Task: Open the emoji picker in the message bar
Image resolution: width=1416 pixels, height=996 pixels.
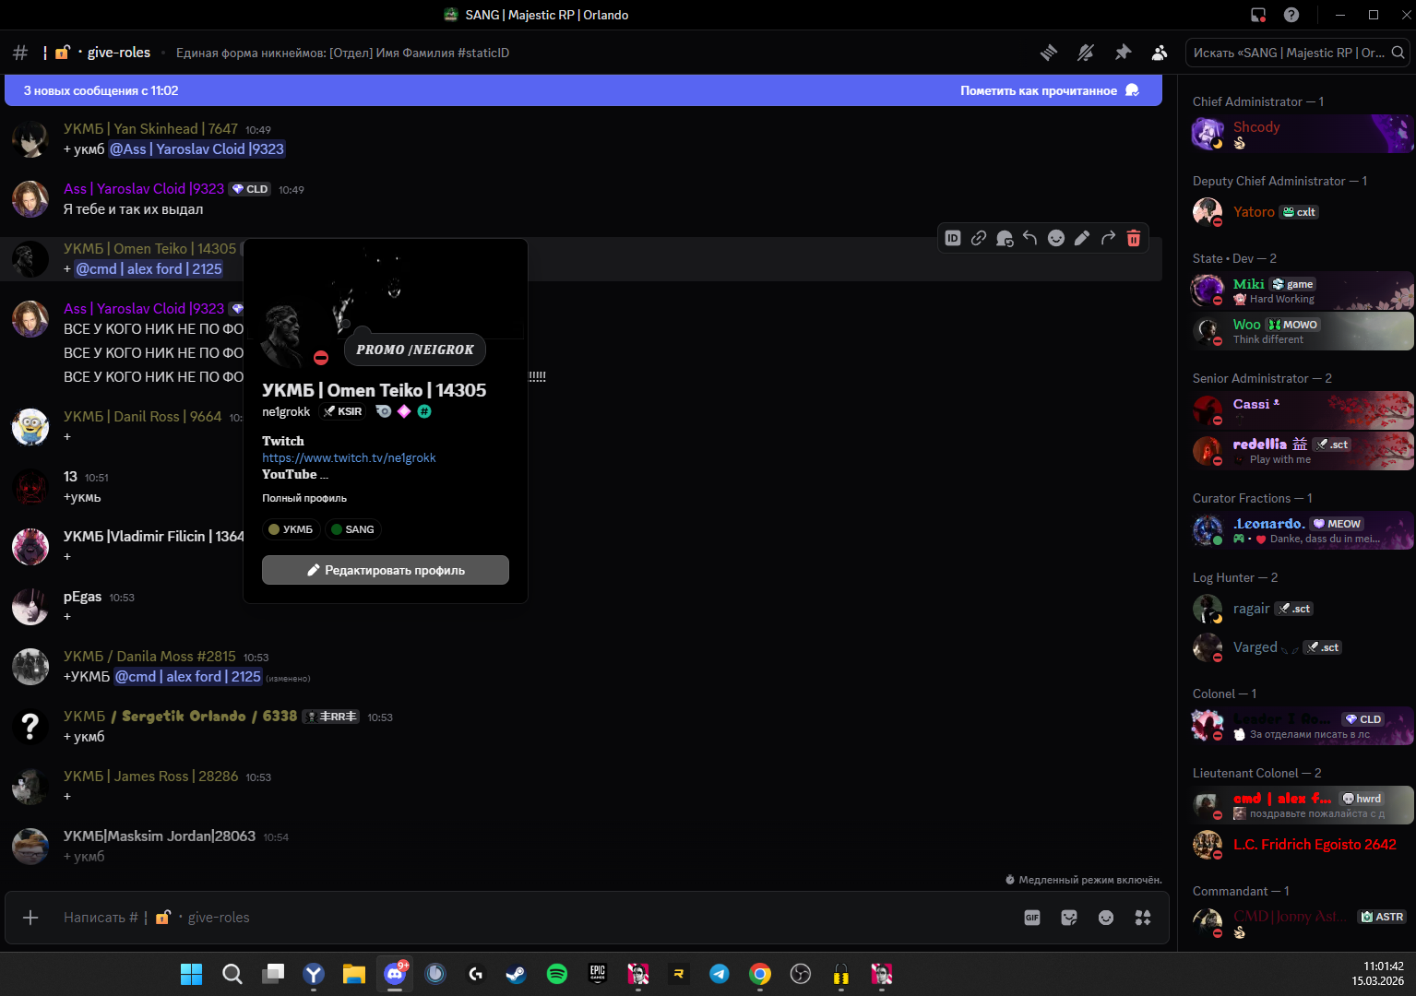Action: click(1106, 918)
